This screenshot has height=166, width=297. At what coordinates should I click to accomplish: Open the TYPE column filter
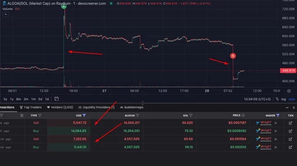coord(40,115)
